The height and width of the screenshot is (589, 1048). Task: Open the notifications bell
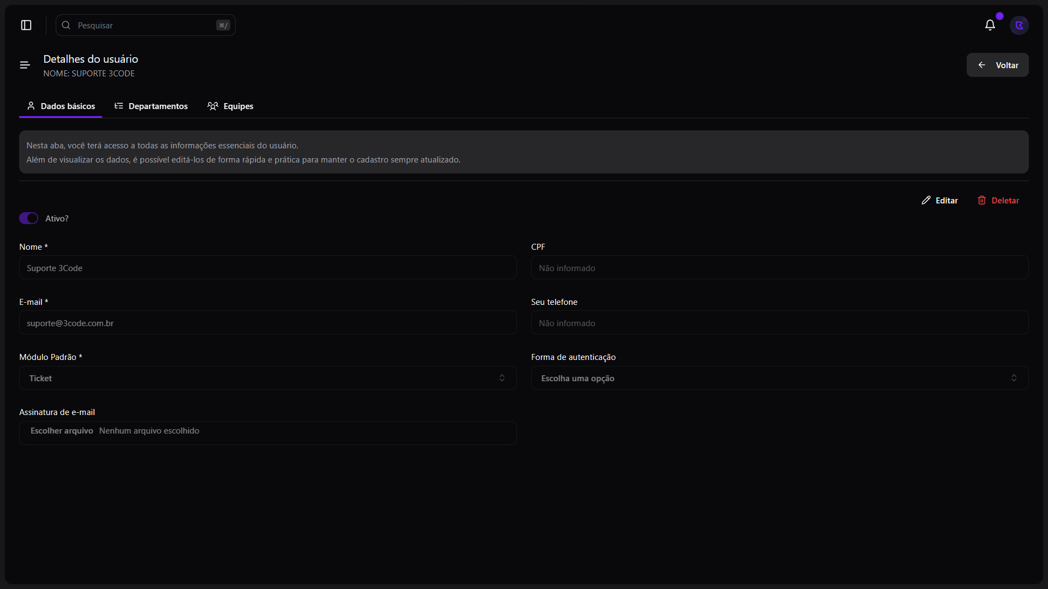[990, 25]
